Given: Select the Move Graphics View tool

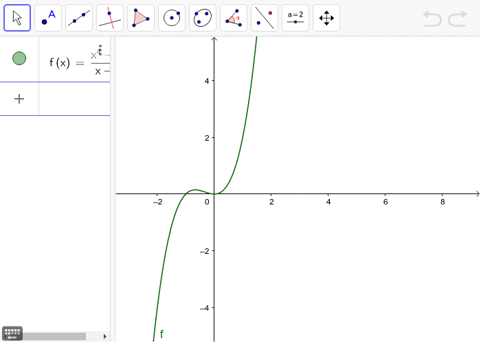Looking at the screenshot, I should click(326, 18).
